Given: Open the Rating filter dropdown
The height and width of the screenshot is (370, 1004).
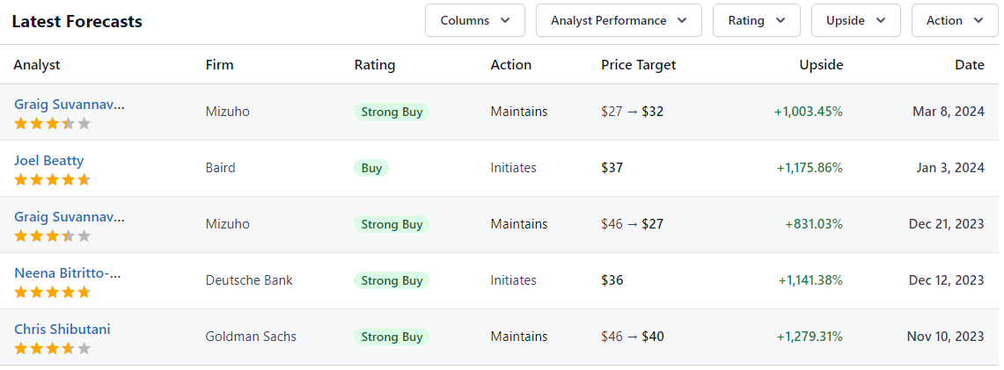Looking at the screenshot, I should click(x=756, y=20).
